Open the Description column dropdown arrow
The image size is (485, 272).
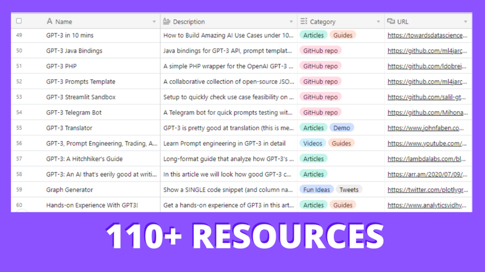coord(291,22)
